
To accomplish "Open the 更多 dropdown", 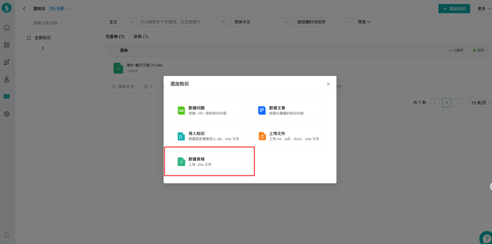I will (483, 9).
